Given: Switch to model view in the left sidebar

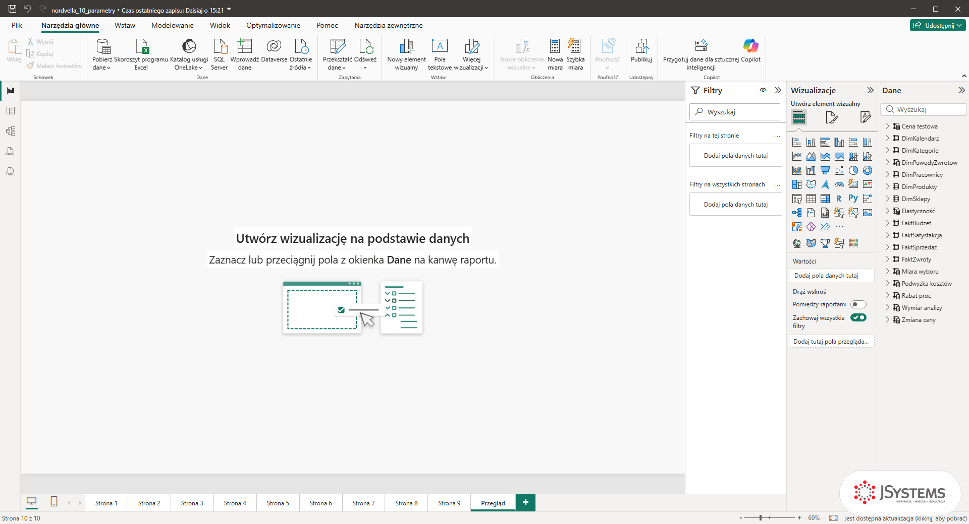Looking at the screenshot, I should point(10,131).
